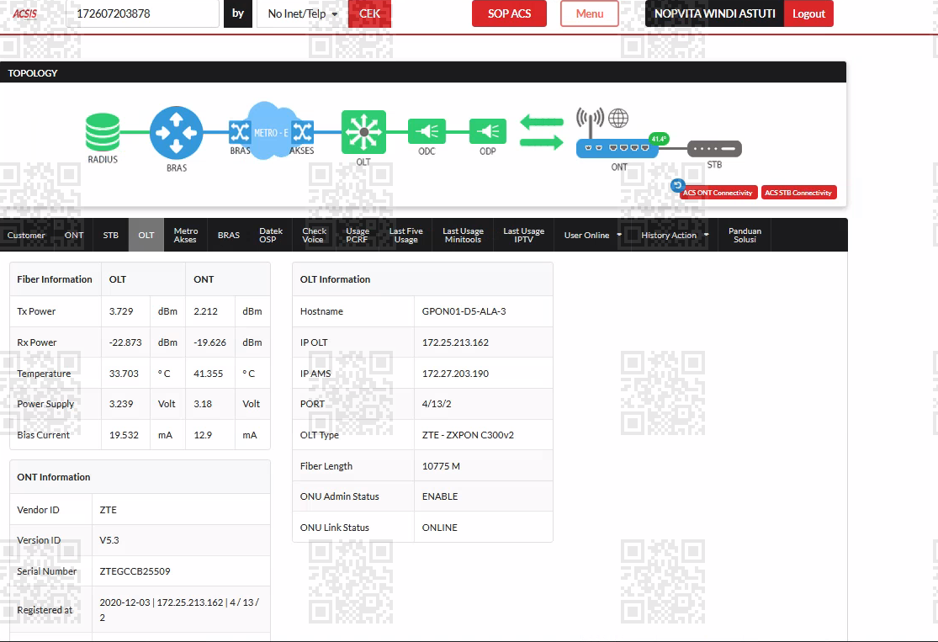Open the Check Voice tab
The width and height of the screenshot is (938, 642).
click(x=314, y=235)
